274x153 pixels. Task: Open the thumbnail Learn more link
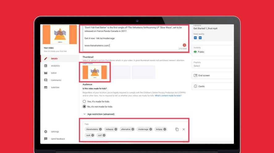87,64
